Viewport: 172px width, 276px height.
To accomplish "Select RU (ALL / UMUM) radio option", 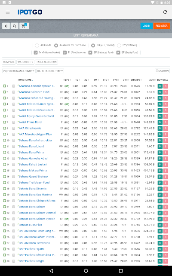I will (x=93, y=45).
